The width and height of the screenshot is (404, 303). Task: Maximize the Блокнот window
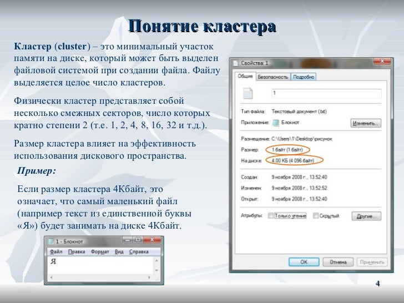(138, 240)
